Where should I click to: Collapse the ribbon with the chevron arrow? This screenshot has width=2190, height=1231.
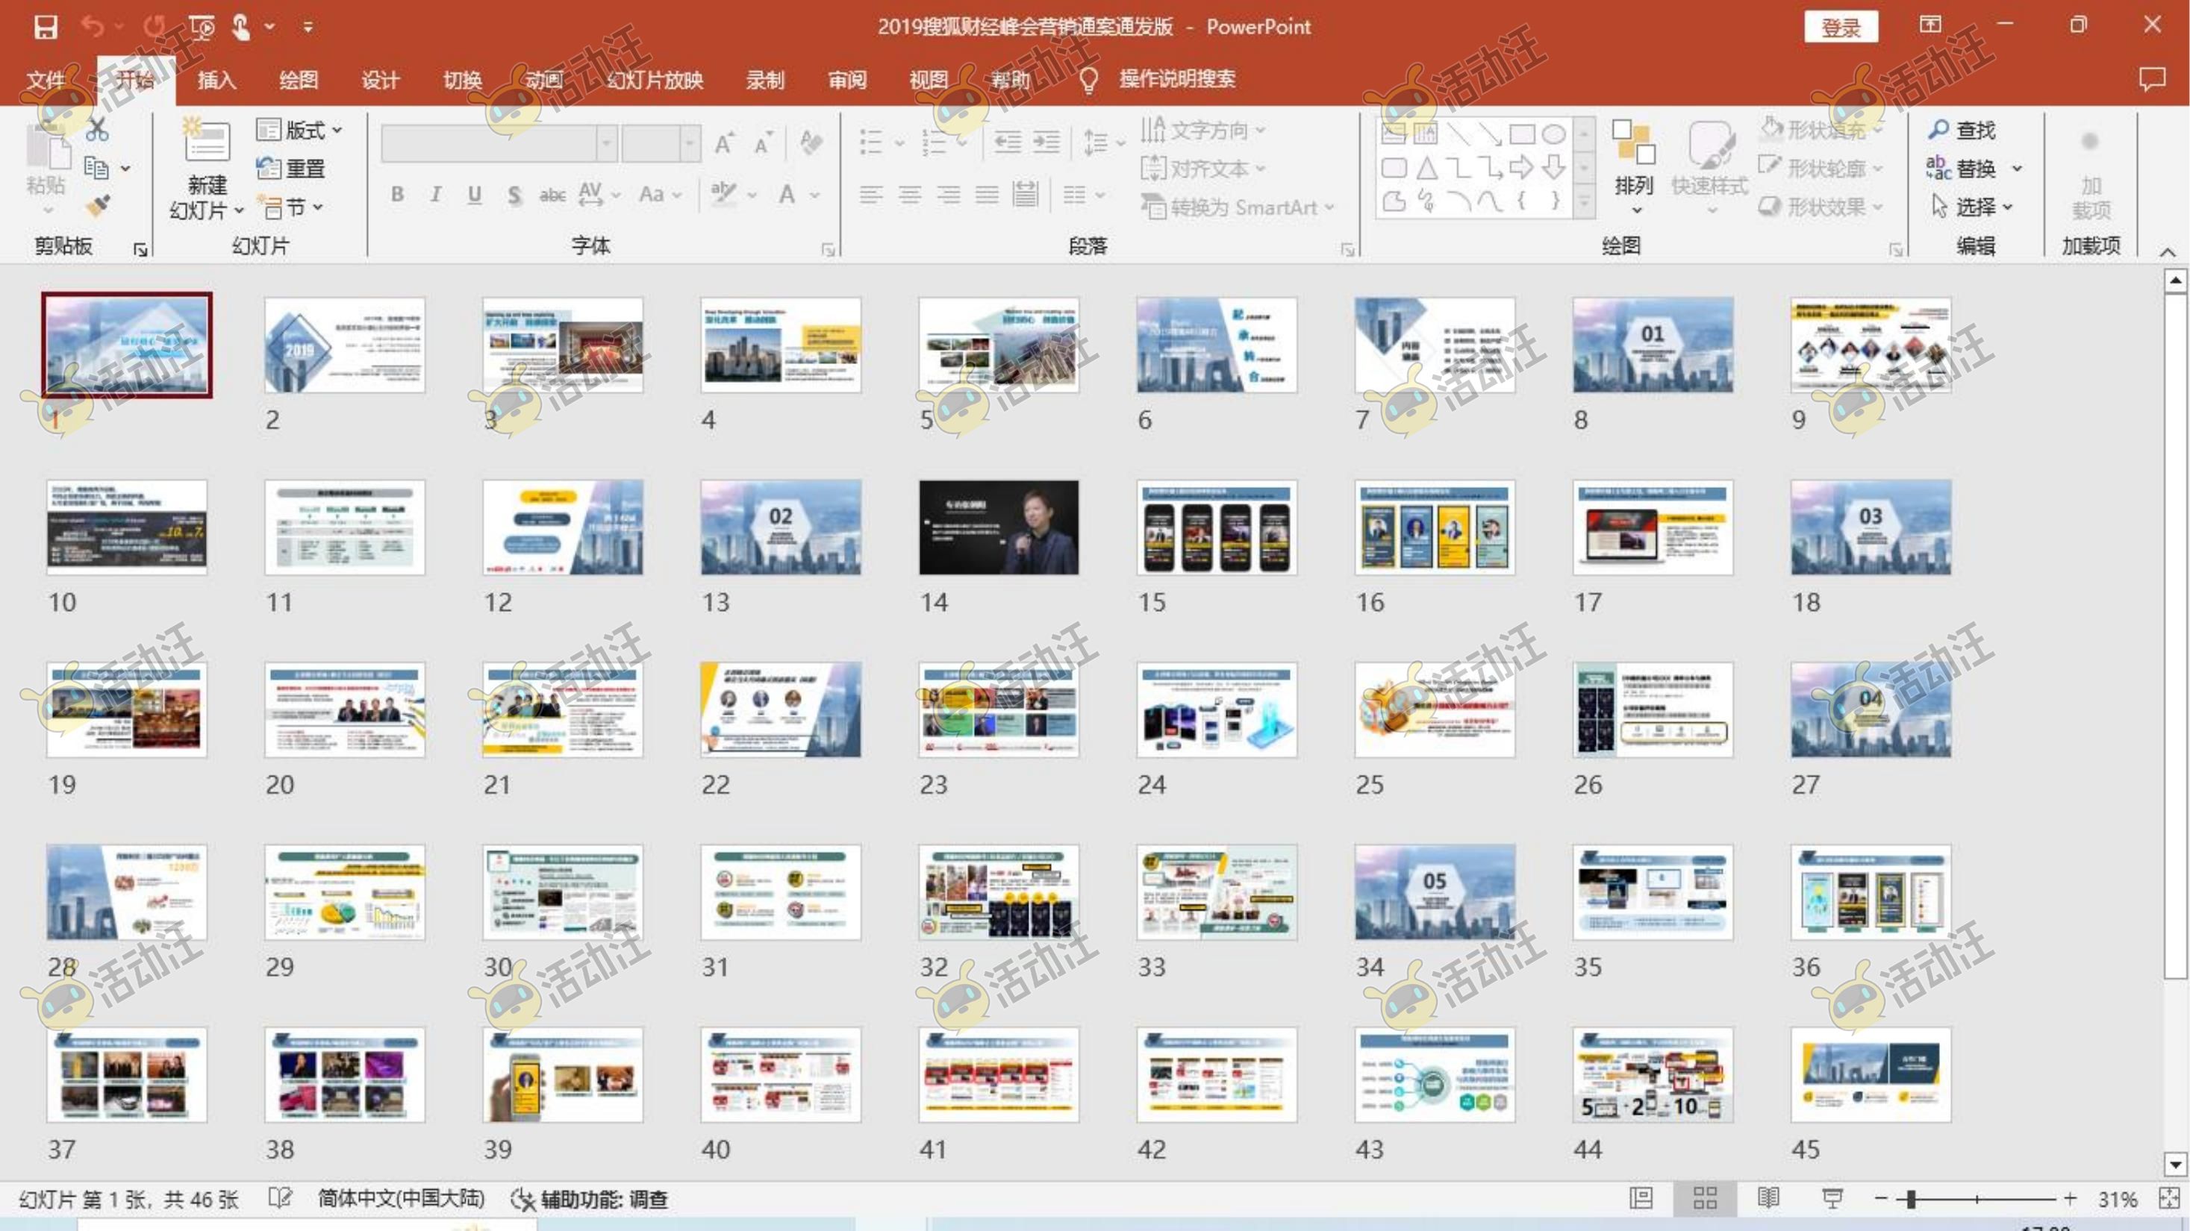(2168, 251)
